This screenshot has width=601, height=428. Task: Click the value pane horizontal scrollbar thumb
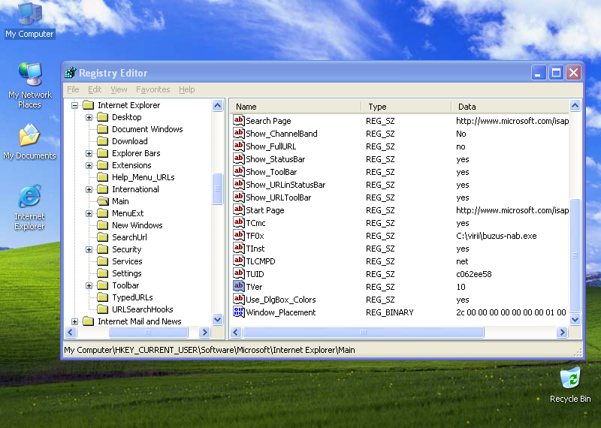(x=364, y=332)
